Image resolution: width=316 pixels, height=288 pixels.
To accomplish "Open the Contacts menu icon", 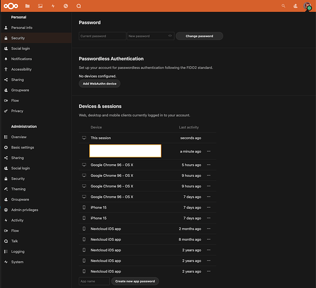I will (295, 6).
